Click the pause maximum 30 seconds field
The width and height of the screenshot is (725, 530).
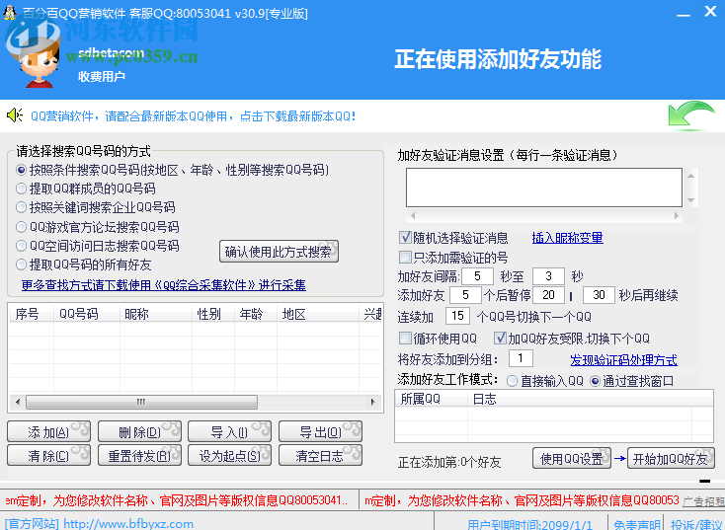tap(599, 295)
